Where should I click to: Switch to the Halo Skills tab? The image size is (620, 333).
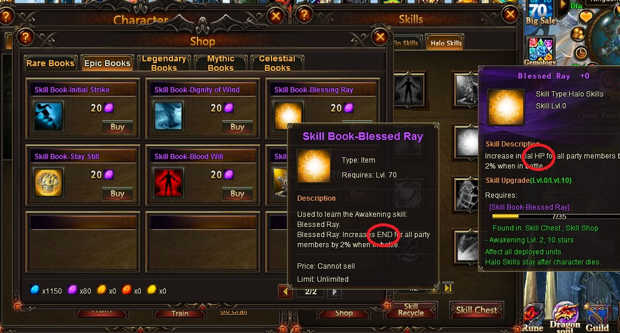click(446, 43)
